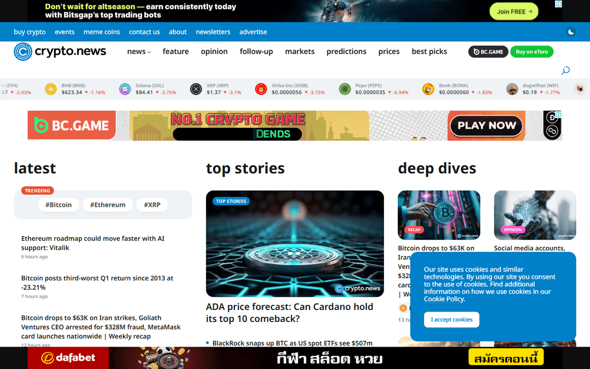
Task: Expand the news dropdown menu
Action: 139,51
